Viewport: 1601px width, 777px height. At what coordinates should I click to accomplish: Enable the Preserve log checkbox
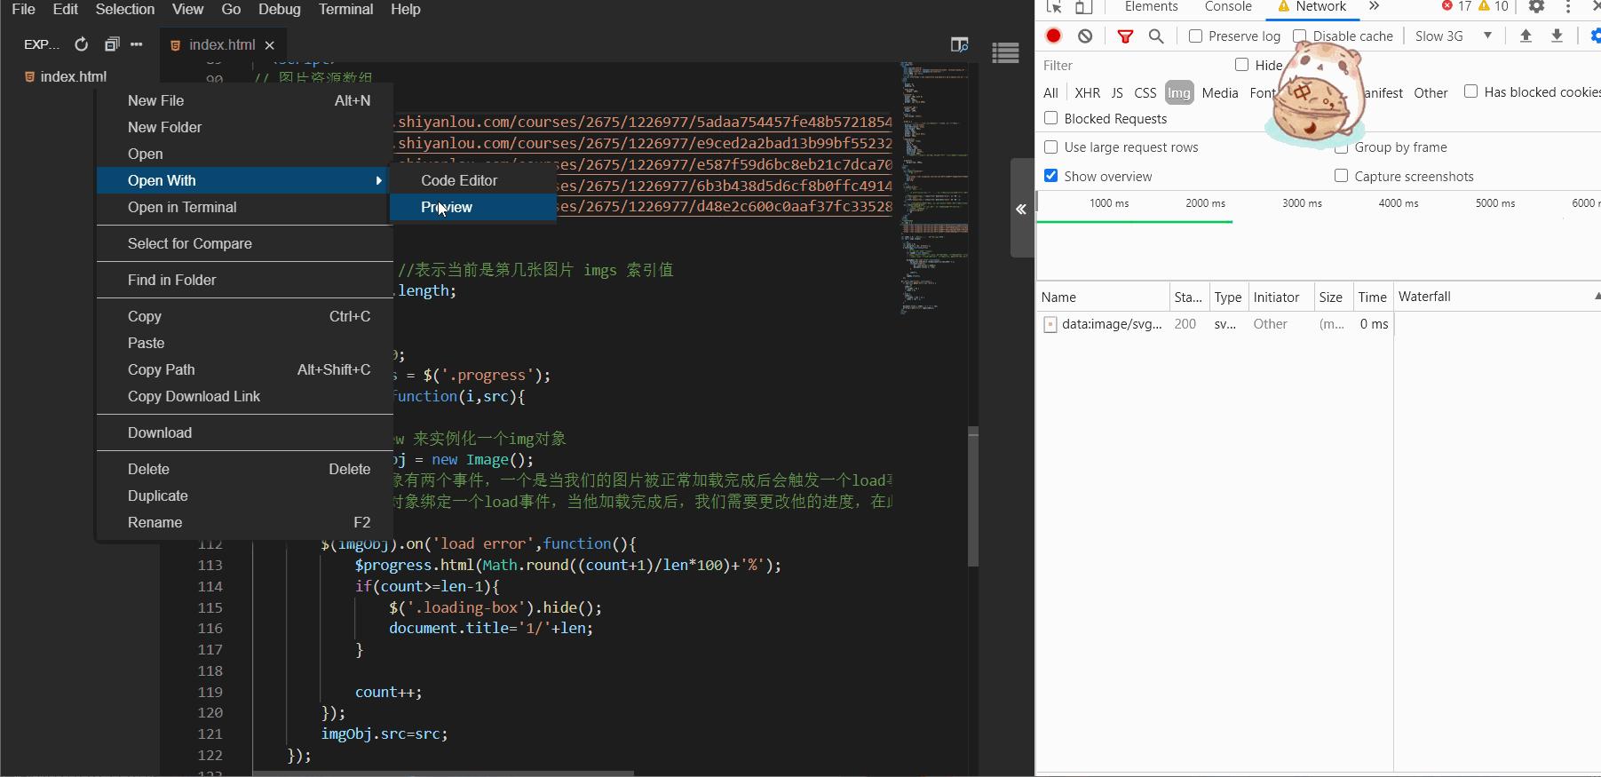click(1195, 36)
